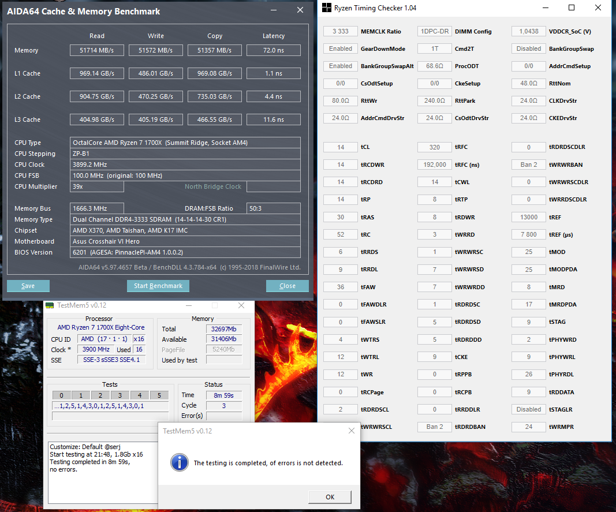616x512 pixels.
Task: Click the tSTAGLR Disabled value
Action: pyautogui.click(x=529, y=409)
